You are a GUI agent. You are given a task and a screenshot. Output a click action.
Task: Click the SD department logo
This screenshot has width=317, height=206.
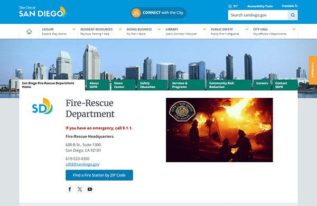[42, 106]
